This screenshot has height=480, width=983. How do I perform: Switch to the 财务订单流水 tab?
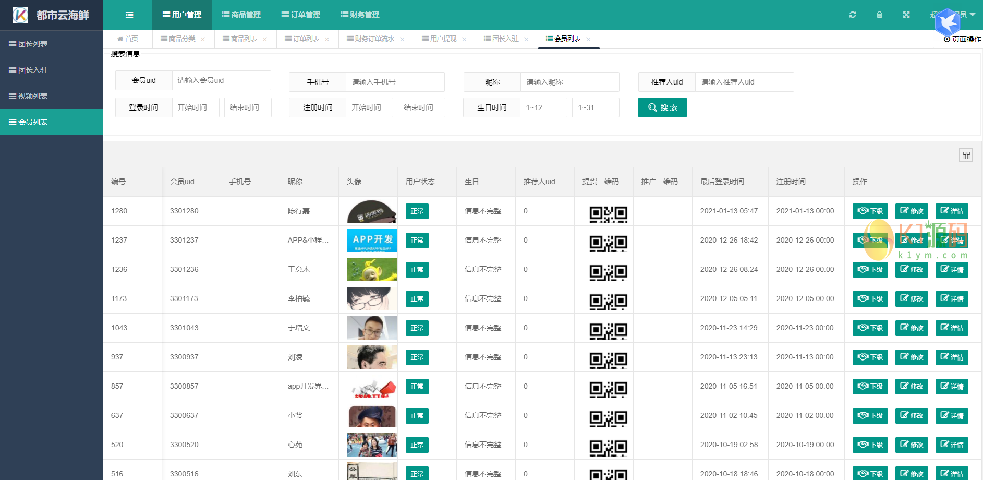[371, 39]
